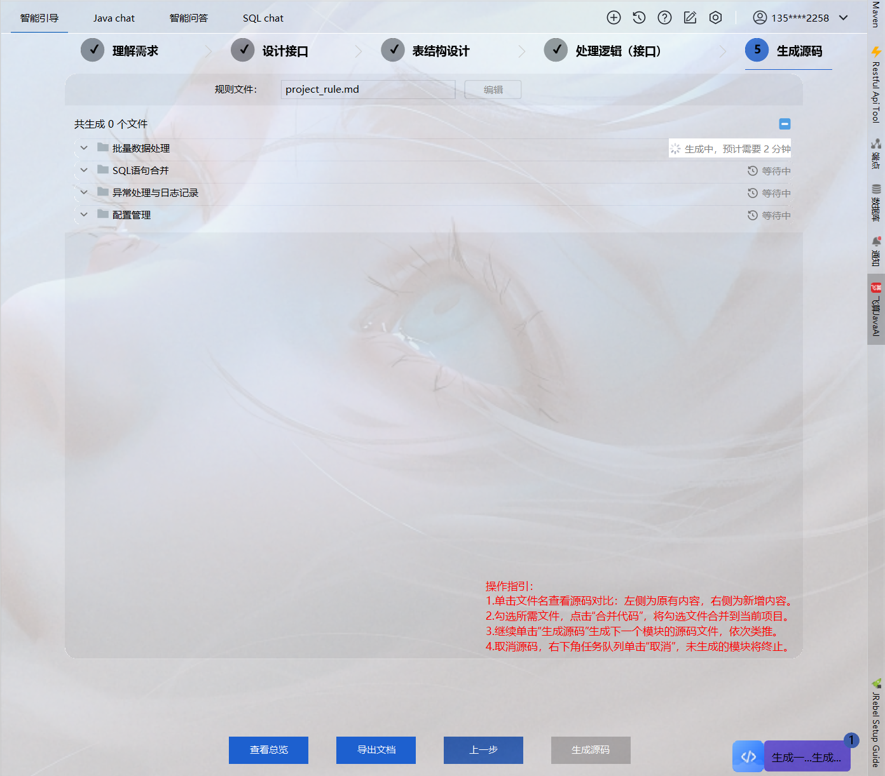Click the blue code button at bottom left
Screen dimensions: 885x776
[748, 756]
